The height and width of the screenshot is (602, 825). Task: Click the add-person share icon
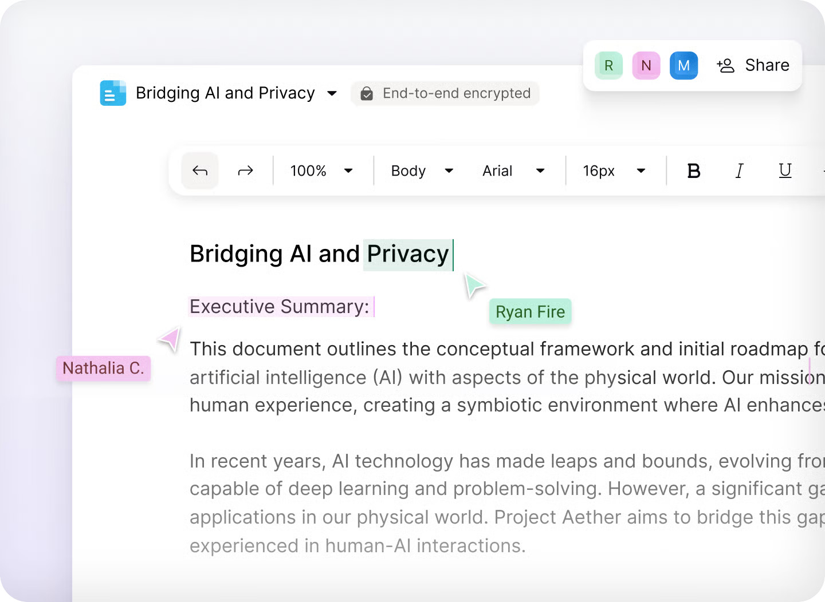coord(725,66)
